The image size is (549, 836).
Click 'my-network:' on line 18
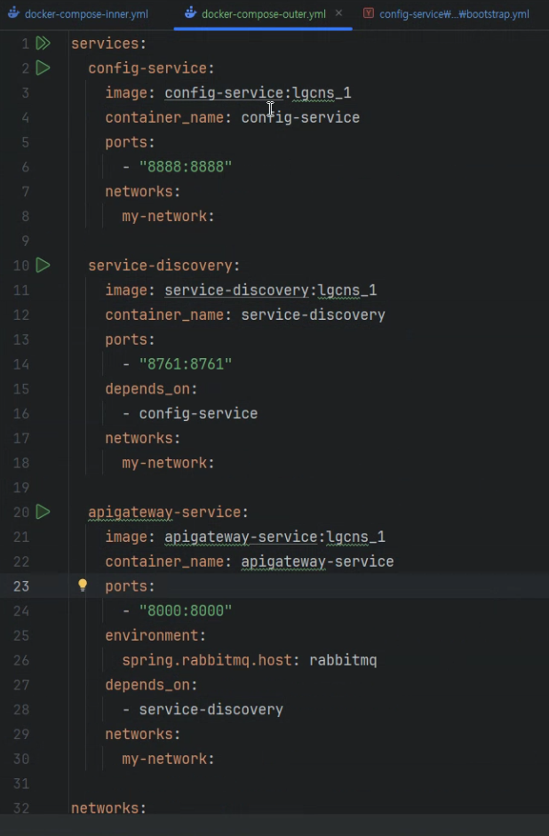coord(169,463)
